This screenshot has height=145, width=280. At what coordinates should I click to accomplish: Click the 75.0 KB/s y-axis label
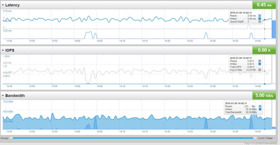pos(8,101)
